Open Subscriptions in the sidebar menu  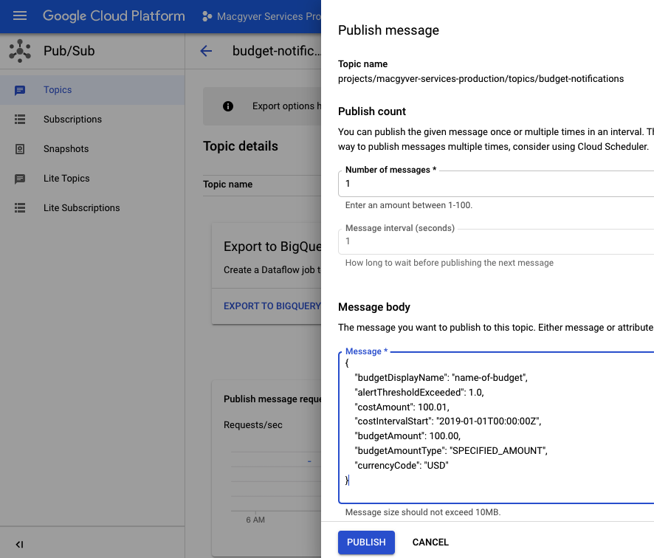[x=72, y=120]
